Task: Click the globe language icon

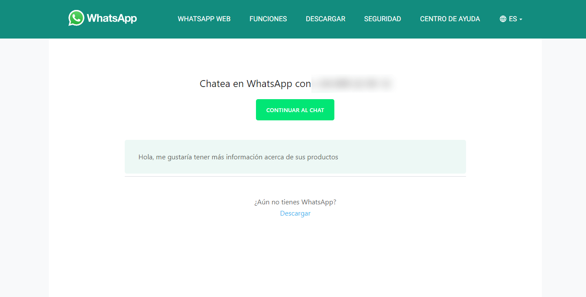Action: click(x=503, y=19)
